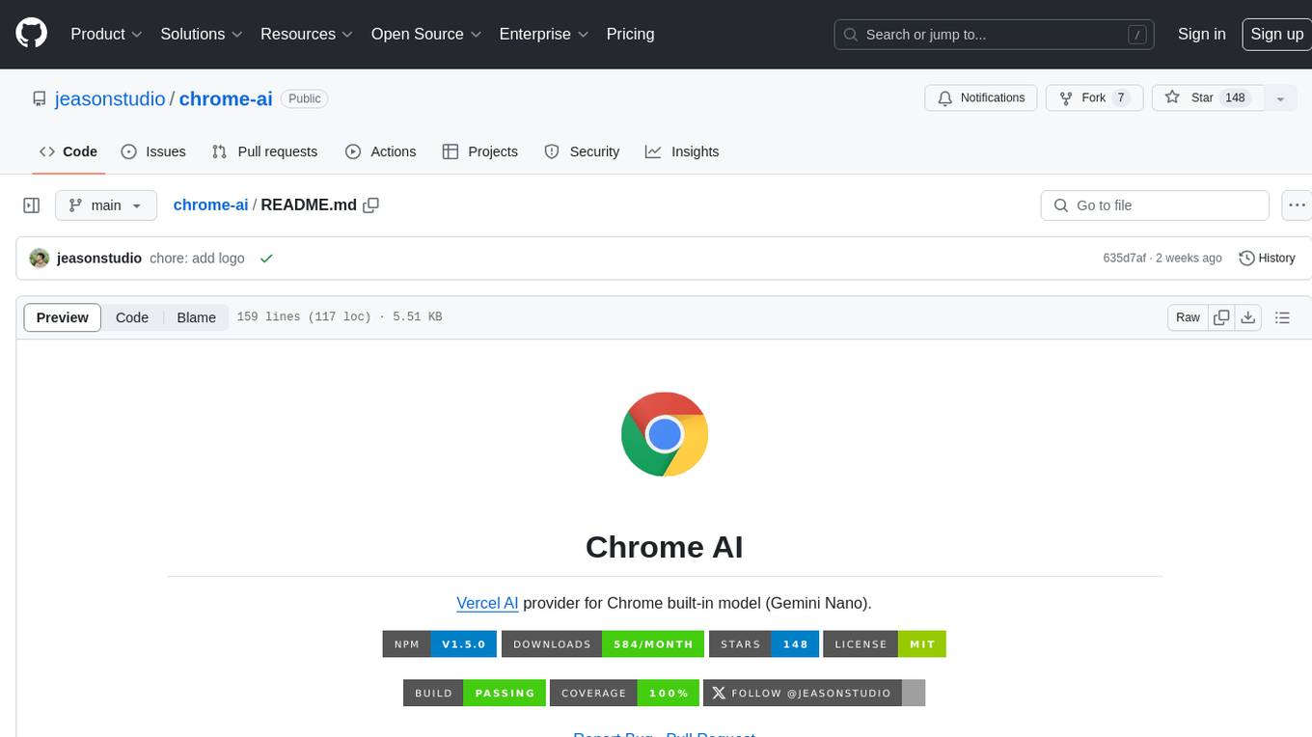Focus the Search or jump to field
The image size is (1312, 737).
coord(994,35)
